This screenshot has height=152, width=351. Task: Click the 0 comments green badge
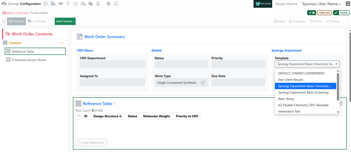pyautogui.click(x=312, y=13)
